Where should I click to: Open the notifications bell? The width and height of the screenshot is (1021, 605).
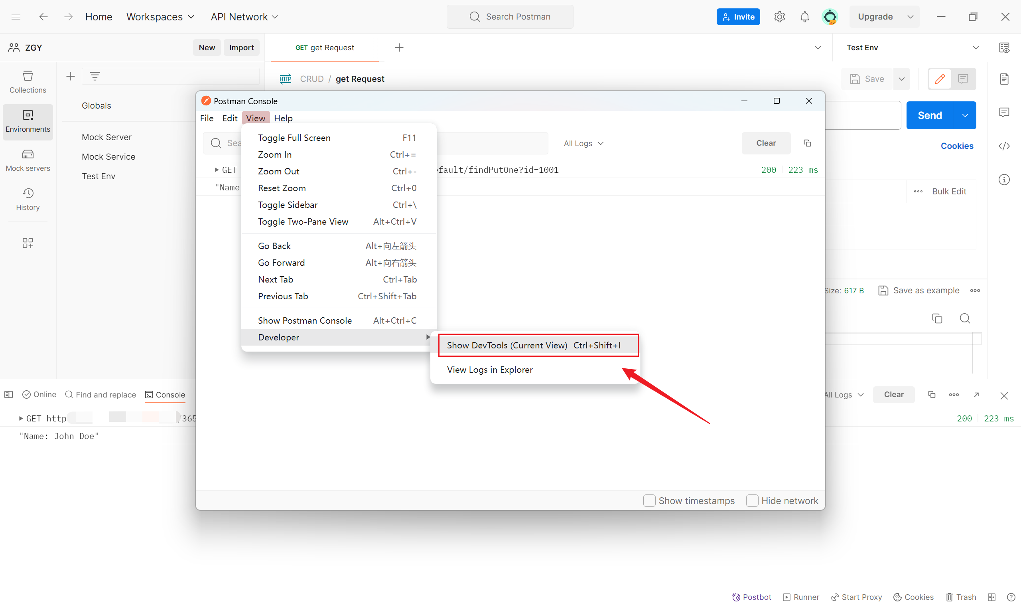click(x=805, y=17)
